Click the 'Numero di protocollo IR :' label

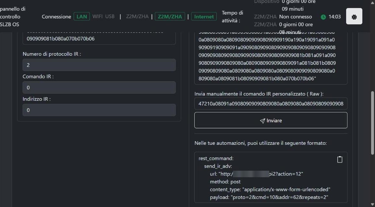pyautogui.click(x=52, y=54)
